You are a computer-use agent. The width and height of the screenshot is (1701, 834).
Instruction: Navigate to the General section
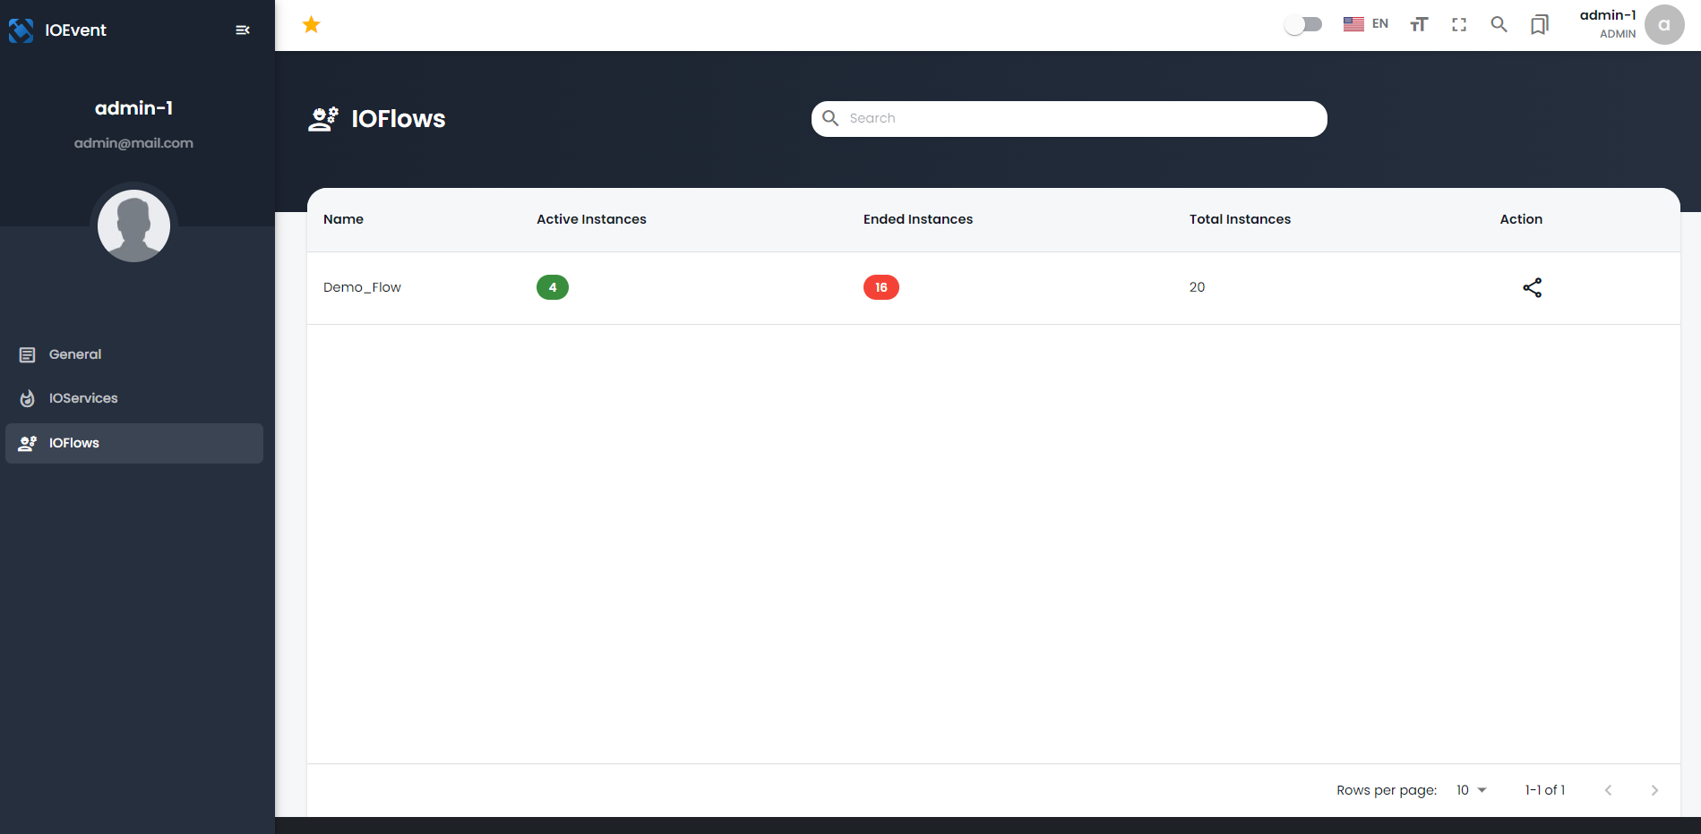74,354
